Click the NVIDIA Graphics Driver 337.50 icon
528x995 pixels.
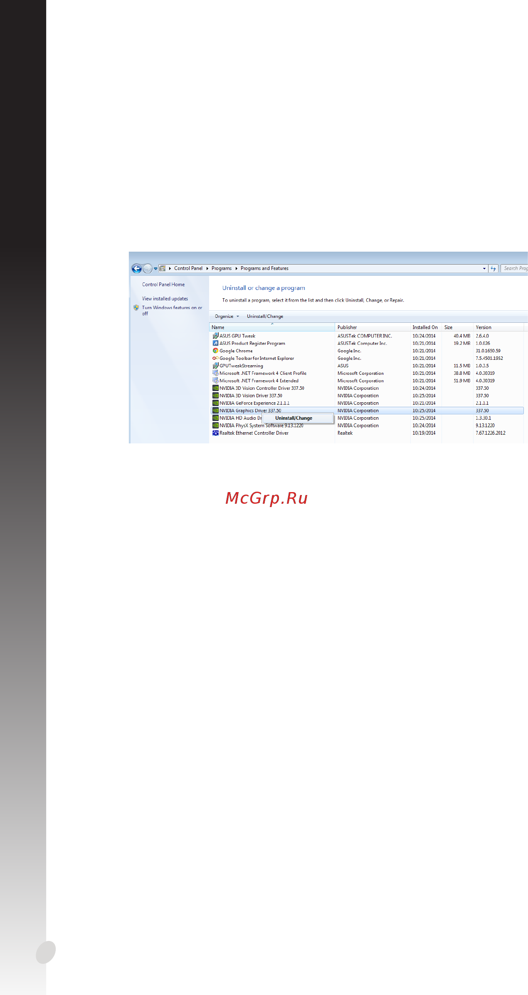pyautogui.click(x=215, y=411)
